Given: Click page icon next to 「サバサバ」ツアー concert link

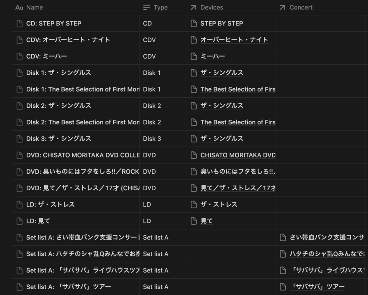Looking at the screenshot, I should (x=283, y=287).
